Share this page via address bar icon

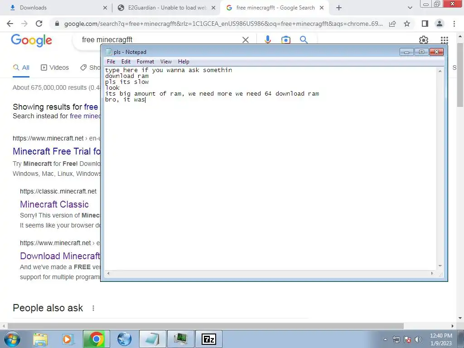(x=392, y=24)
